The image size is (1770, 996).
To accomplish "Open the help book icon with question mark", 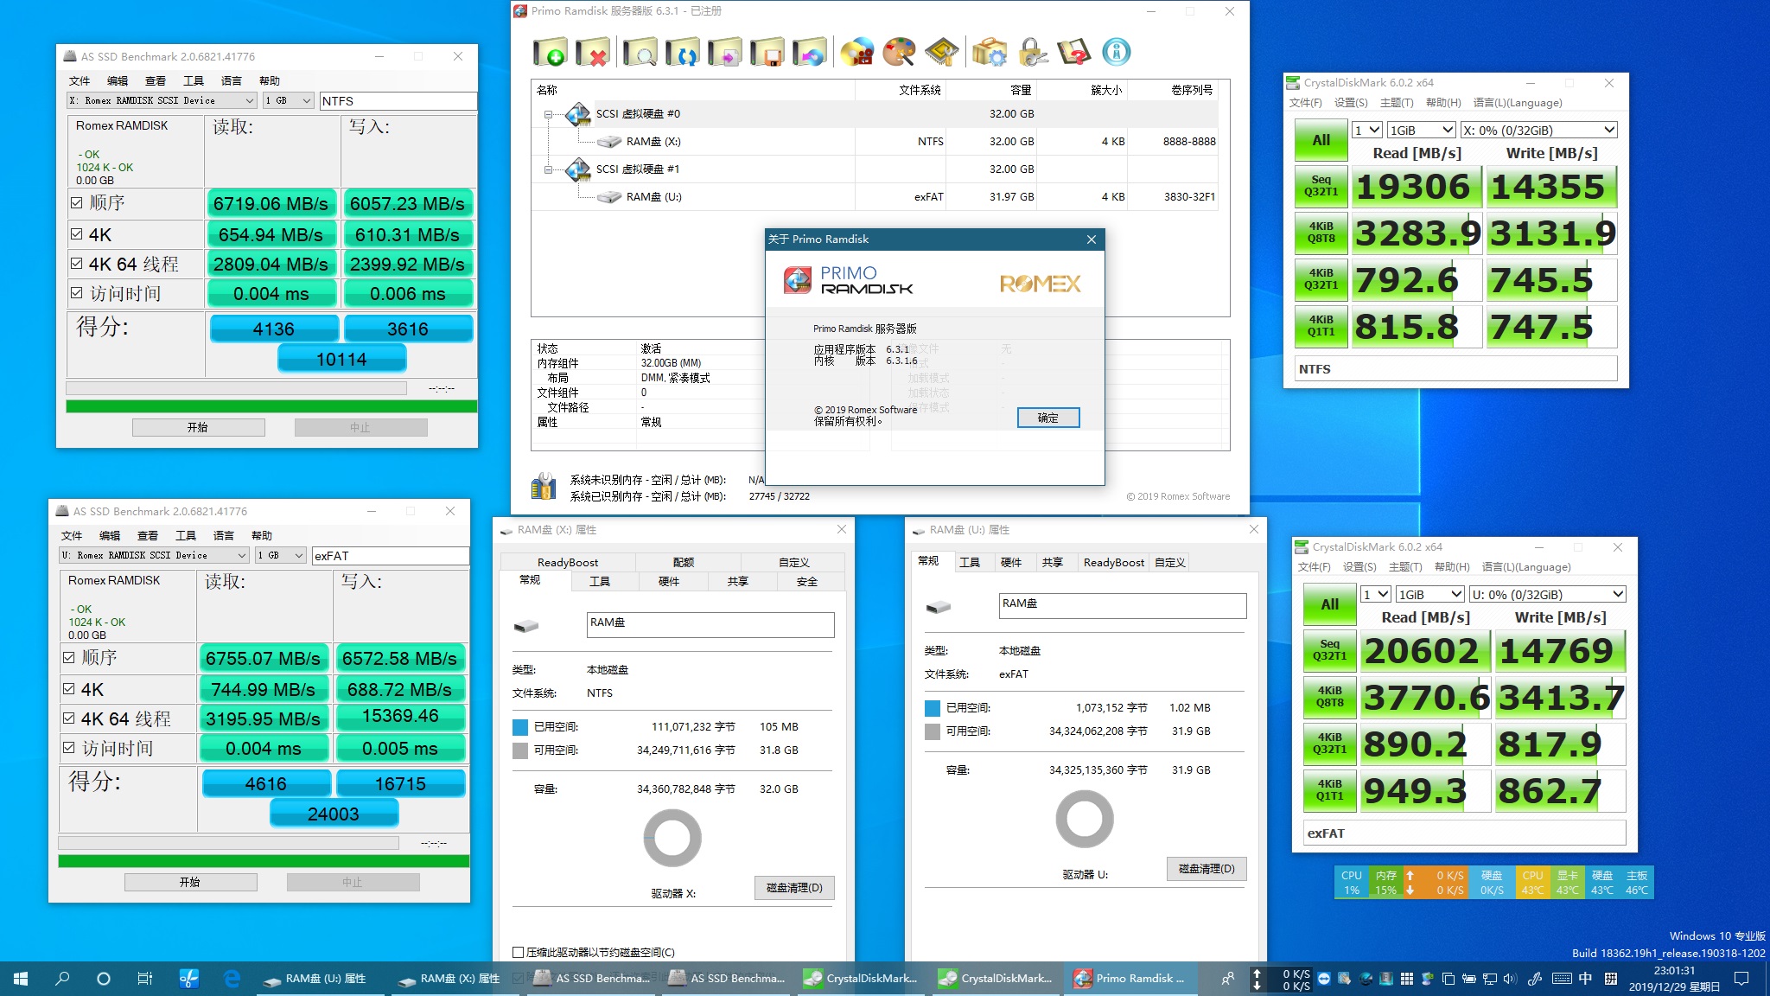I will pos(1074,53).
